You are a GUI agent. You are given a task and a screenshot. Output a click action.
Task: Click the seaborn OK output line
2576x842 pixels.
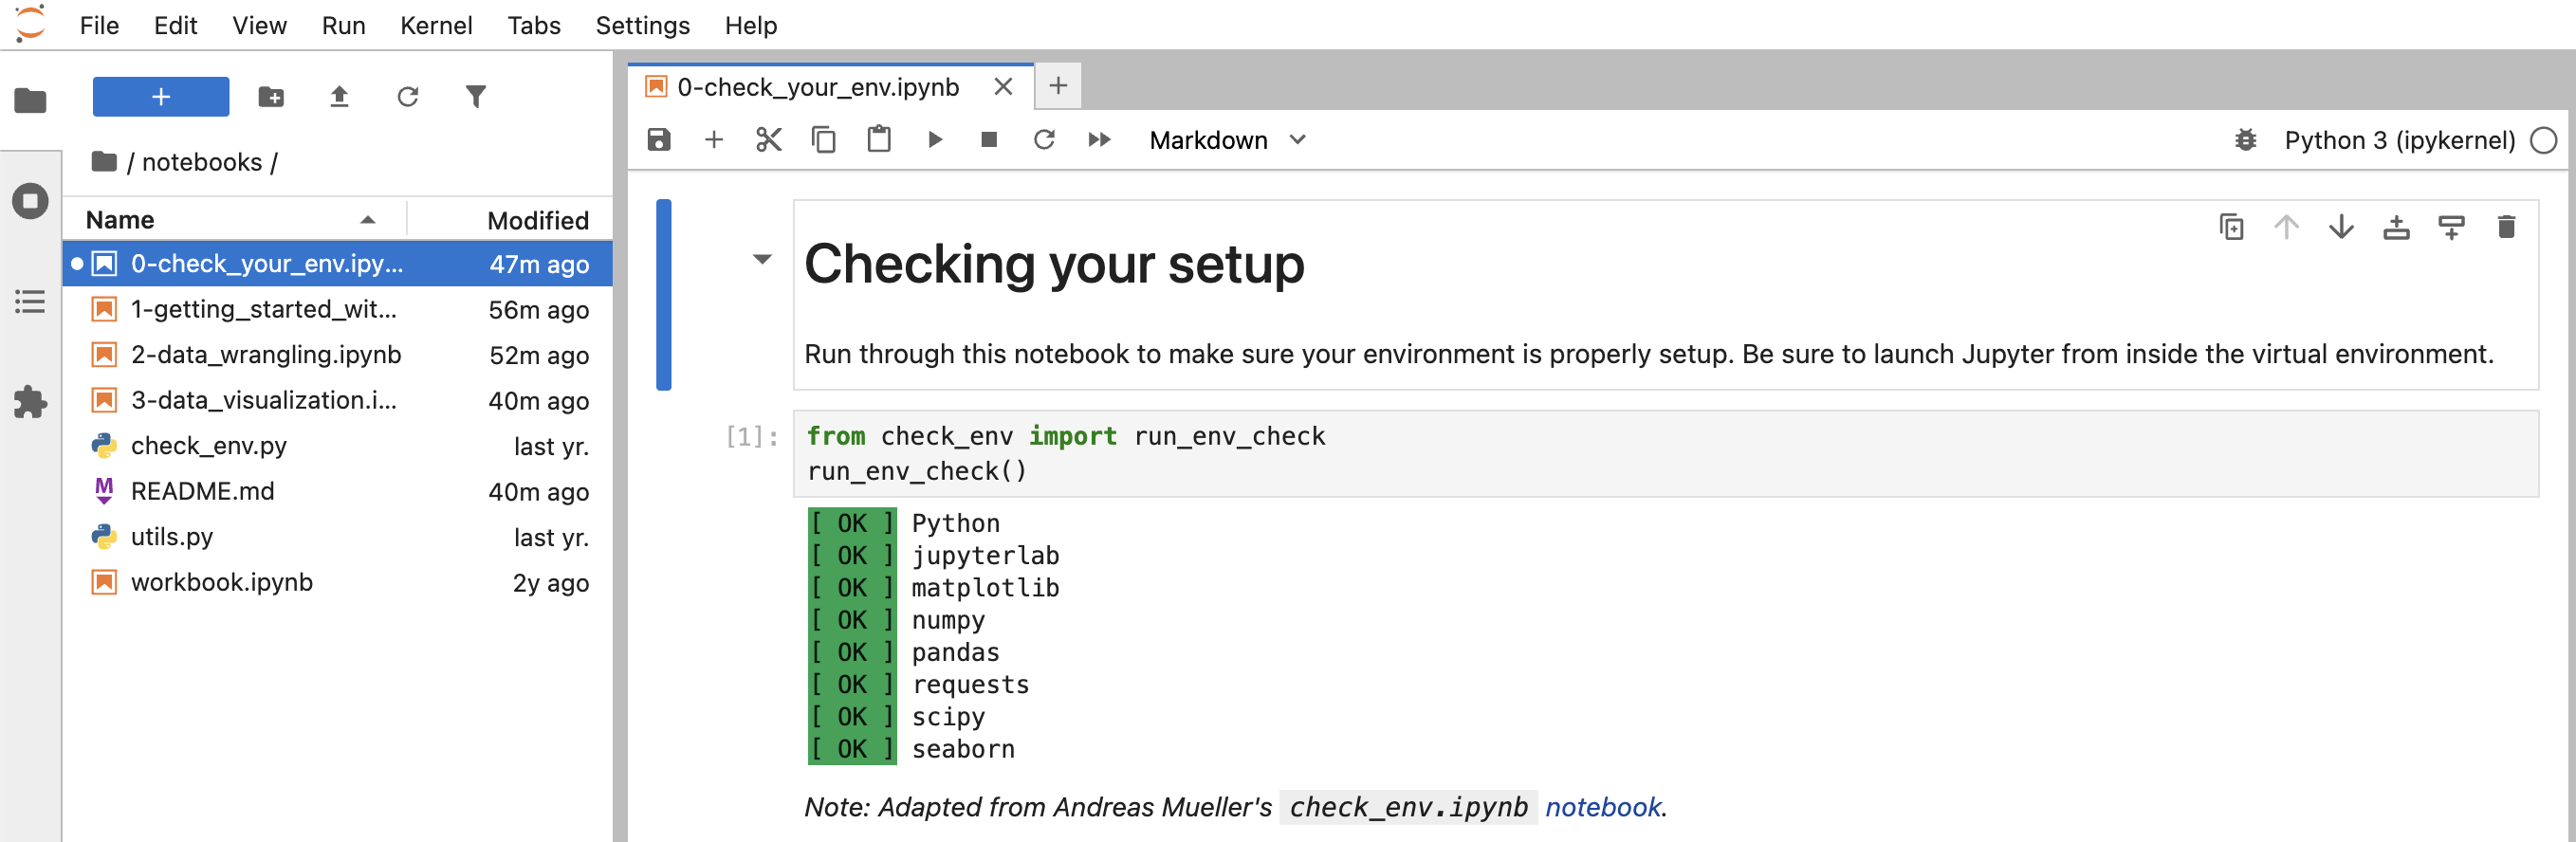pyautogui.click(x=912, y=749)
